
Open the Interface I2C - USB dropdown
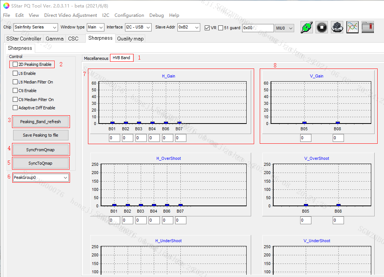pyautogui.click(x=138, y=27)
